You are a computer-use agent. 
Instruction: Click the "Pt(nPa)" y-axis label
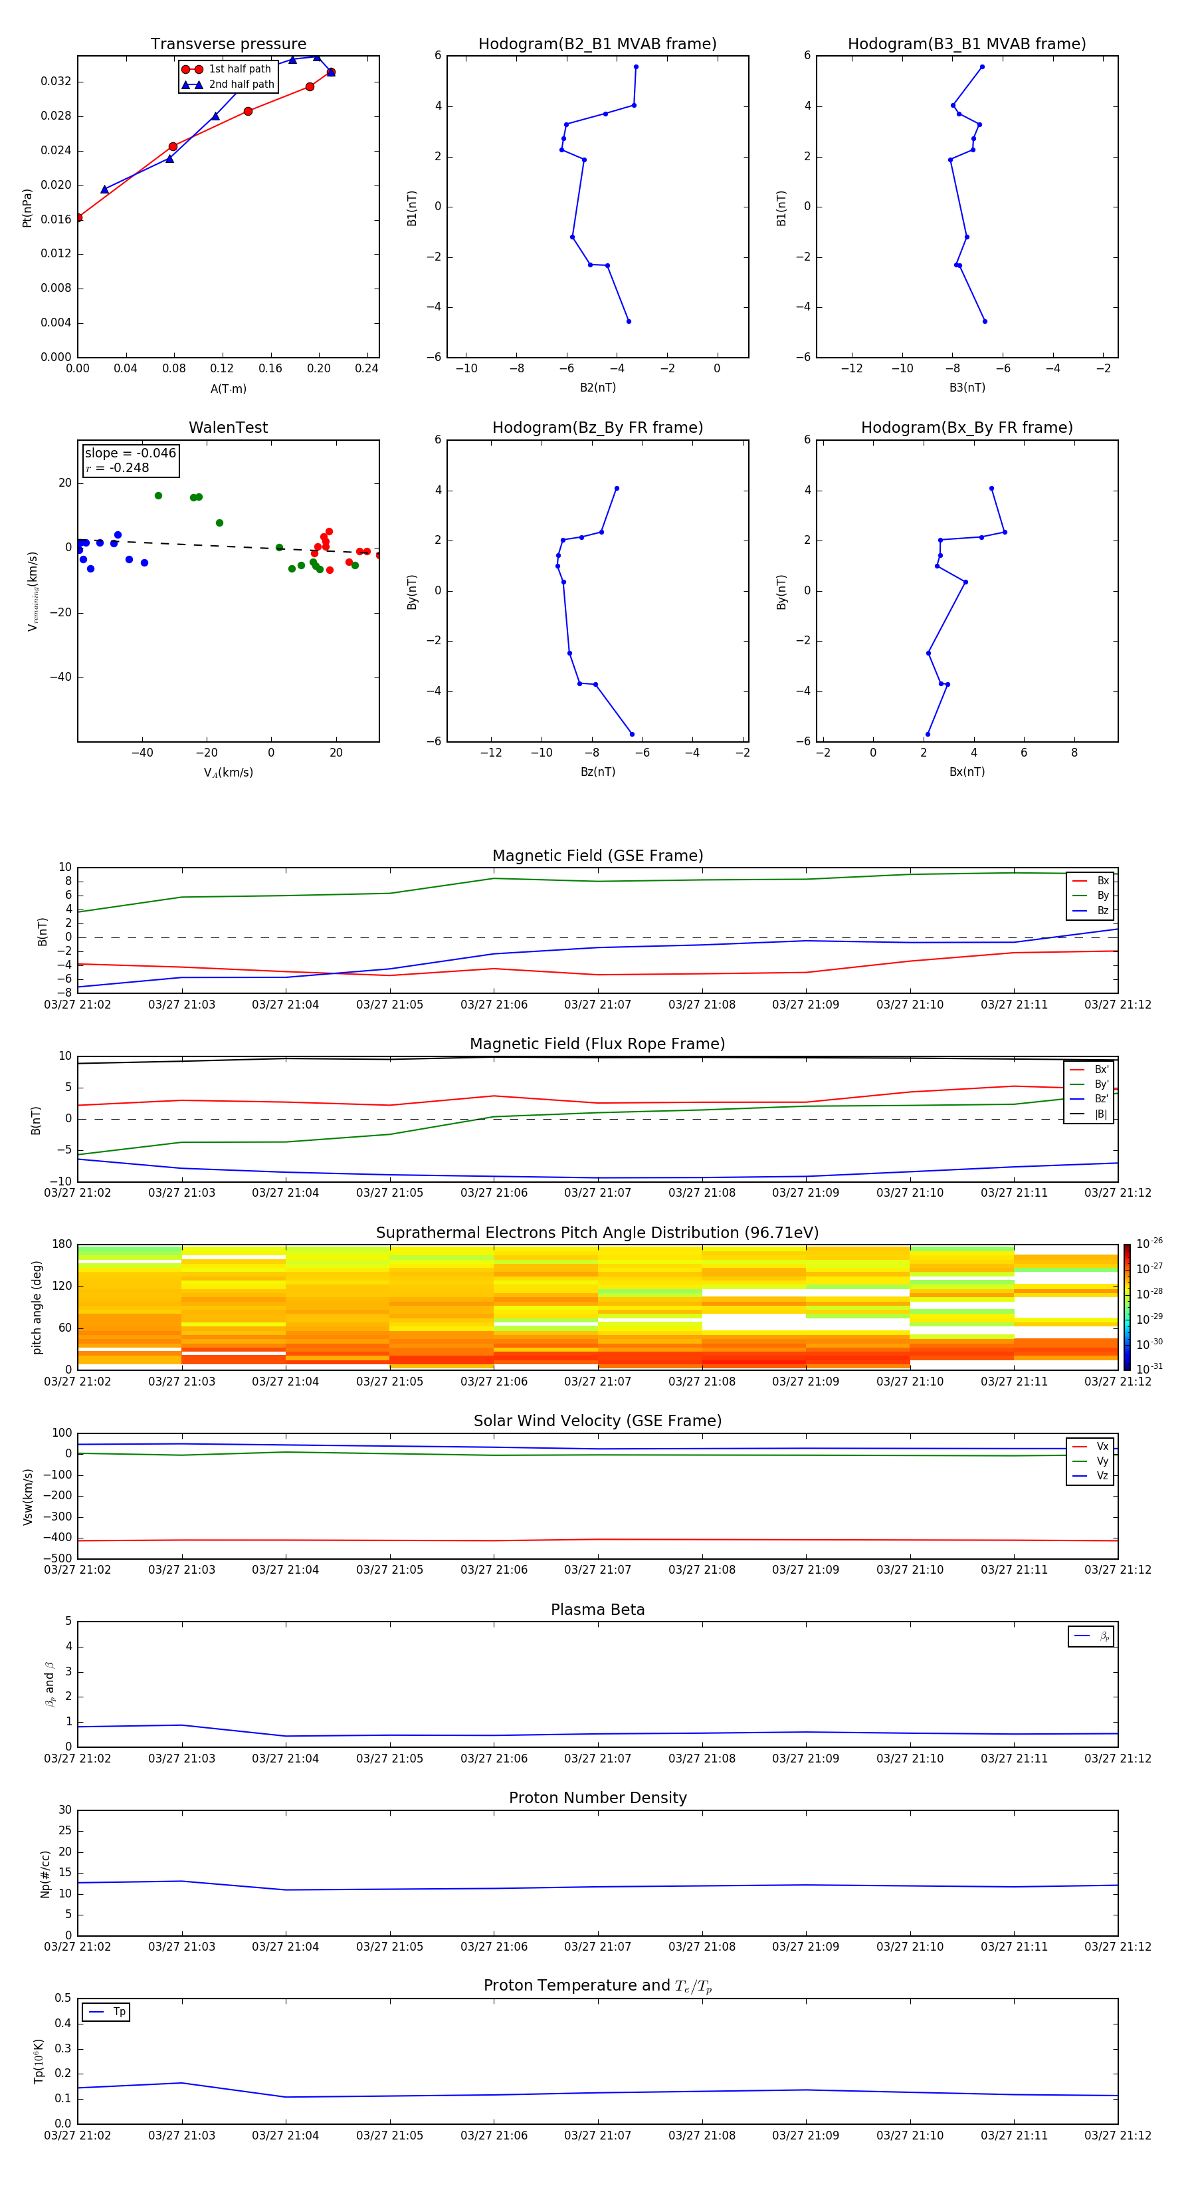coord(27,208)
